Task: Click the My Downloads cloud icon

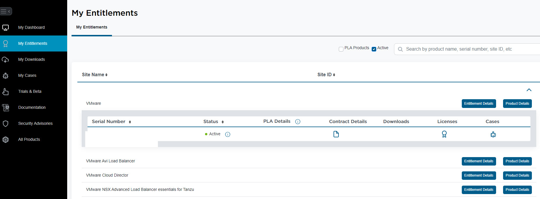Action: pos(6,60)
